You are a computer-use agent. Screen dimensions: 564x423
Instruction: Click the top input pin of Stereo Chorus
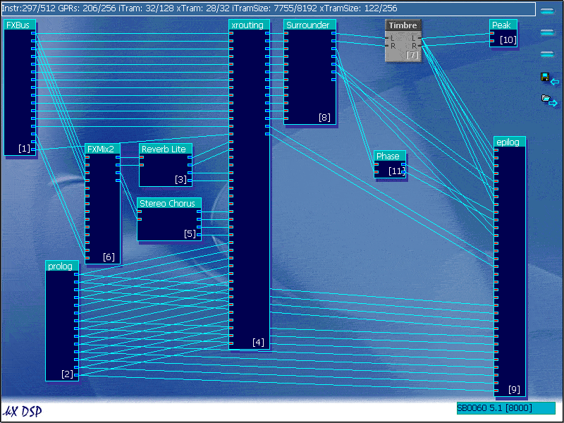tap(140, 211)
